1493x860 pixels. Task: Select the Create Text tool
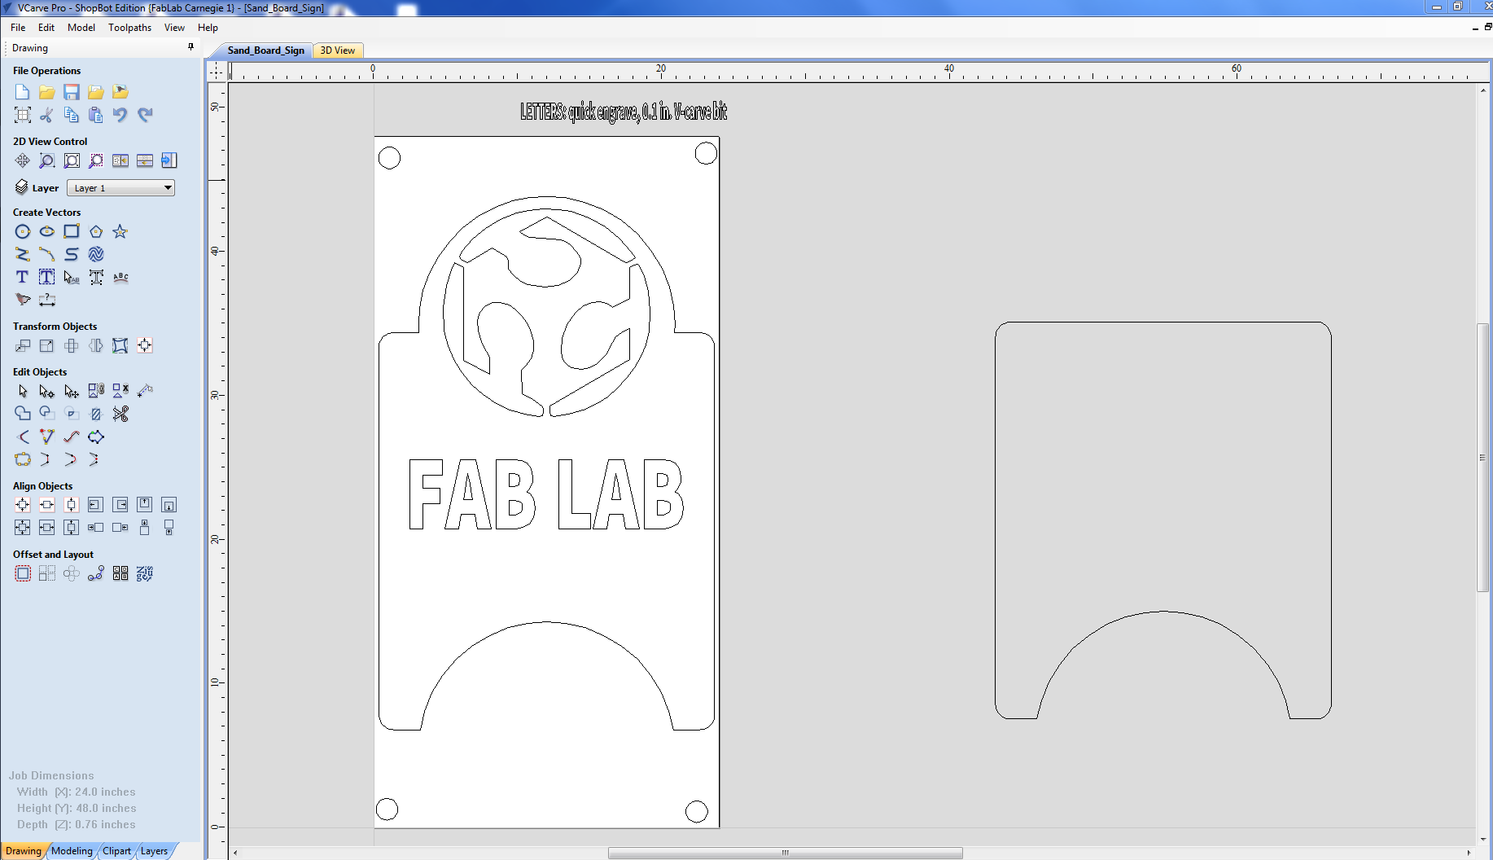tap(23, 277)
